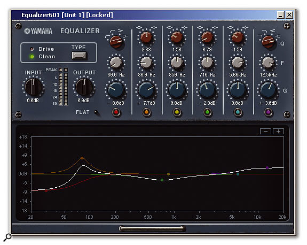Viewport: 307px width, 245px height.
Task: Click the INPUT level knob
Action: (x=34, y=87)
